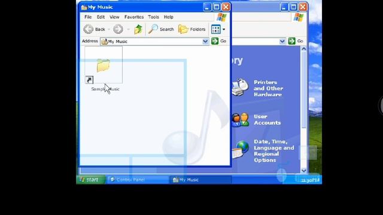The width and height of the screenshot is (383, 215).
Task: Click the Printers and Other Hardware icon
Action: click(x=240, y=87)
